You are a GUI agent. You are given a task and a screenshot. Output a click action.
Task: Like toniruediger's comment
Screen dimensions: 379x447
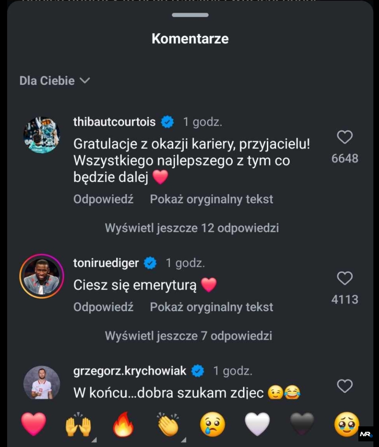point(344,278)
